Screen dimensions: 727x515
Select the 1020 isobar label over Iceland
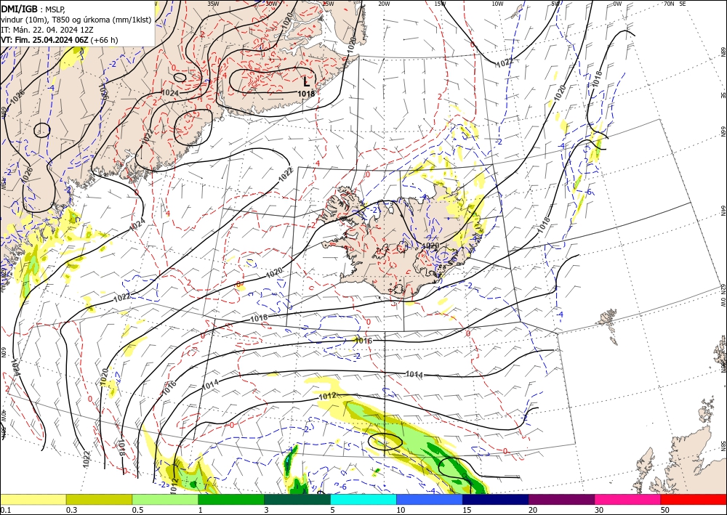click(x=430, y=246)
